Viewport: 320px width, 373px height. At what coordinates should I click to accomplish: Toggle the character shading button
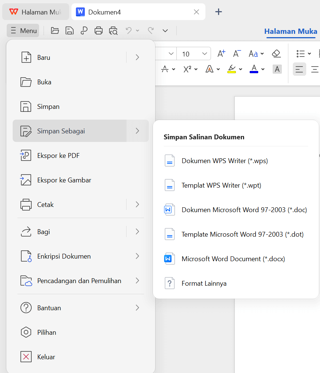(277, 69)
